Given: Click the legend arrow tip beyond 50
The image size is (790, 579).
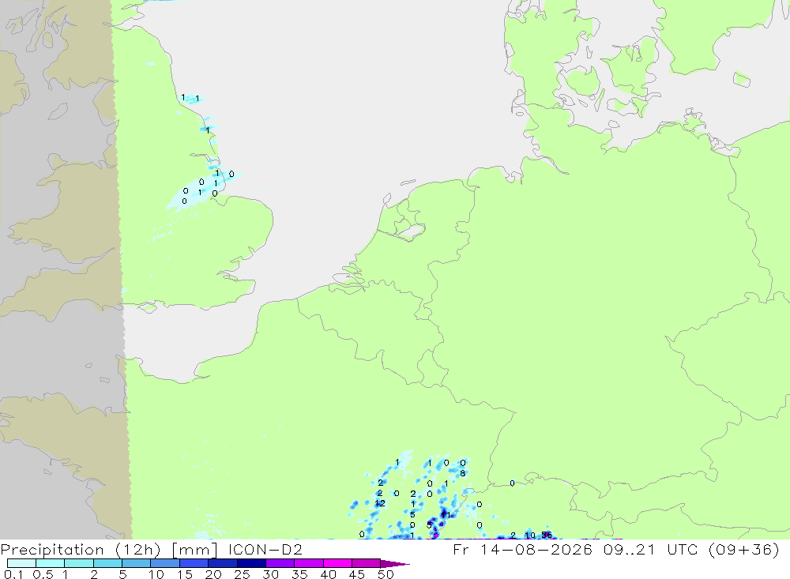Looking at the screenshot, I should pyautogui.click(x=396, y=564).
